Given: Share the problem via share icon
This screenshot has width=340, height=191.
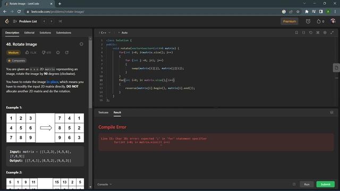Looking at the screenshot, I should [x=67, y=53].
